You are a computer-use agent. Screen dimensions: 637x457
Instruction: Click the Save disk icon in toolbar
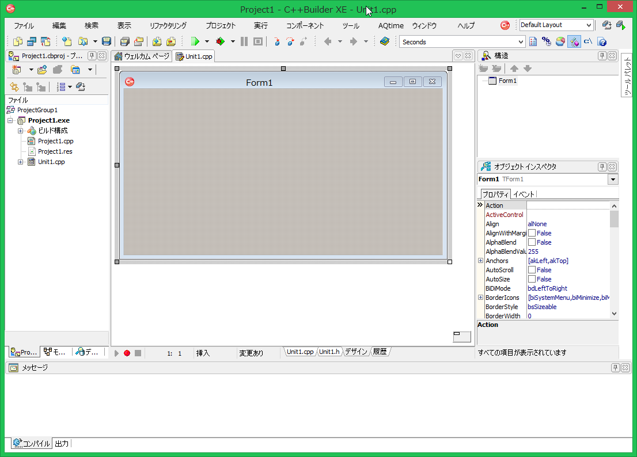click(x=107, y=41)
